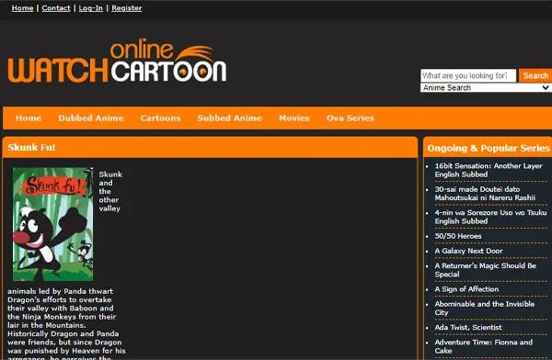This screenshot has width=552, height=360.
Task: Open Adventure Time: Fionna and Cake link
Action: [x=483, y=346]
